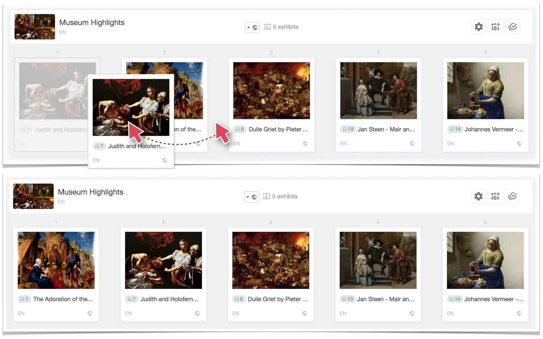Select Jan Steen painting image in lower panel

pos(378,260)
